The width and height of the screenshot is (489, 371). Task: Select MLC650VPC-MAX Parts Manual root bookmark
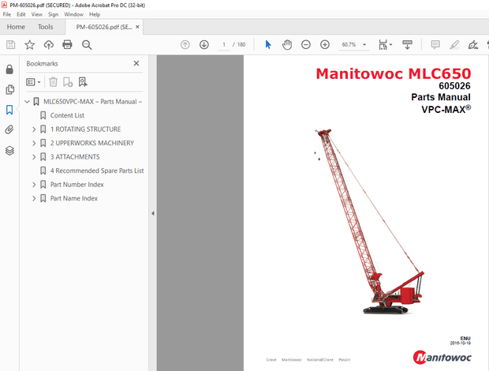click(x=92, y=102)
